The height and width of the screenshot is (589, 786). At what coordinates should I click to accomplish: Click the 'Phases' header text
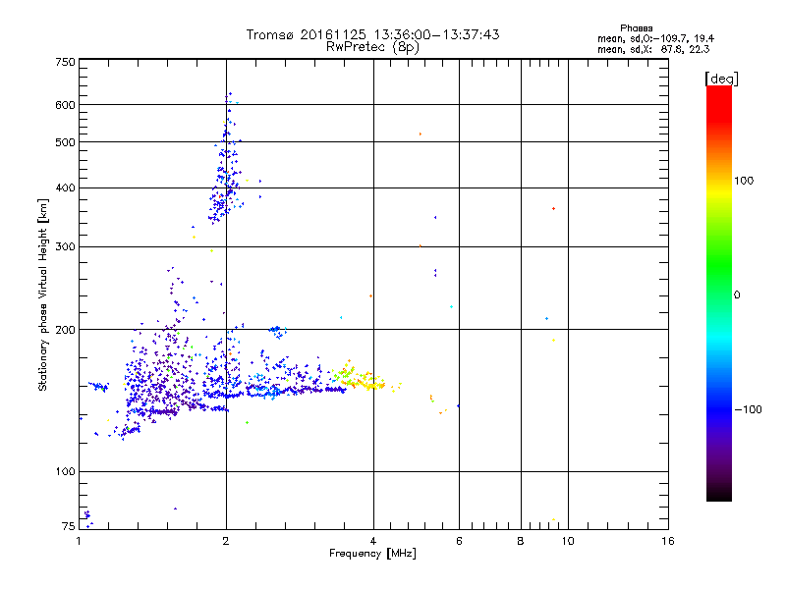[636, 28]
